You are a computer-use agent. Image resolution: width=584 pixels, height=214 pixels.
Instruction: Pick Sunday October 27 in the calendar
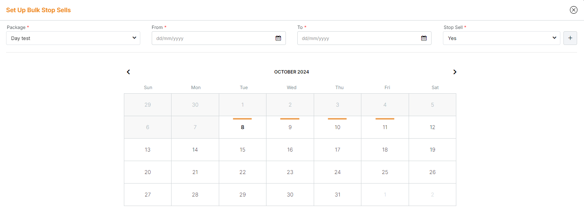point(148,195)
